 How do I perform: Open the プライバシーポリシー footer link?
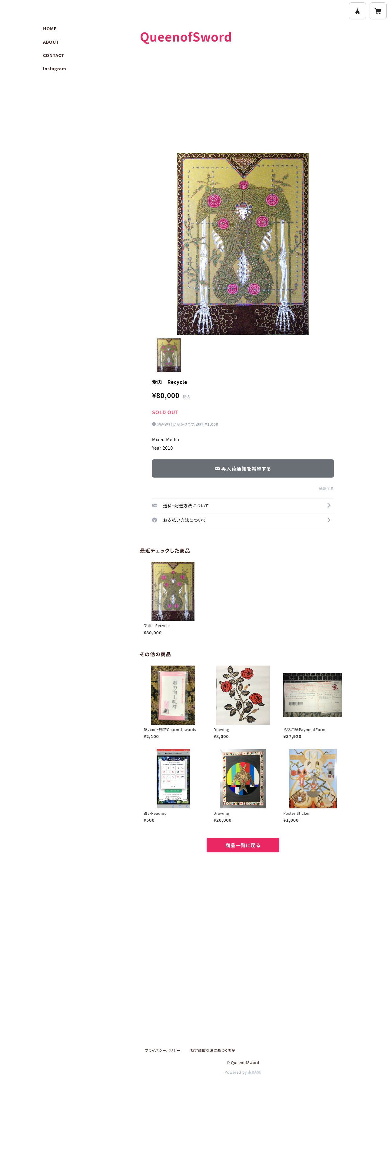click(x=163, y=1050)
